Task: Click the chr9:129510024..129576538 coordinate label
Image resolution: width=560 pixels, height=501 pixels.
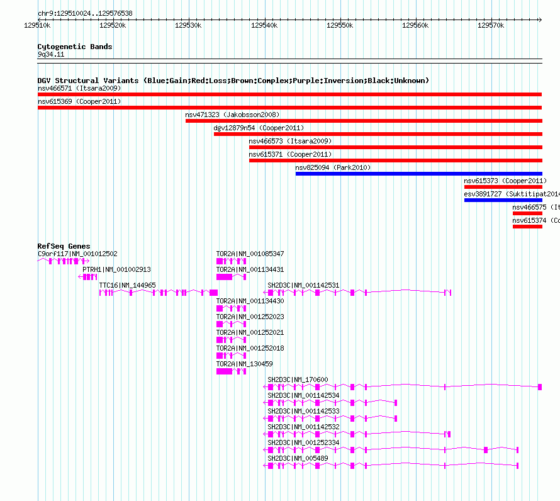Action: 85,13
